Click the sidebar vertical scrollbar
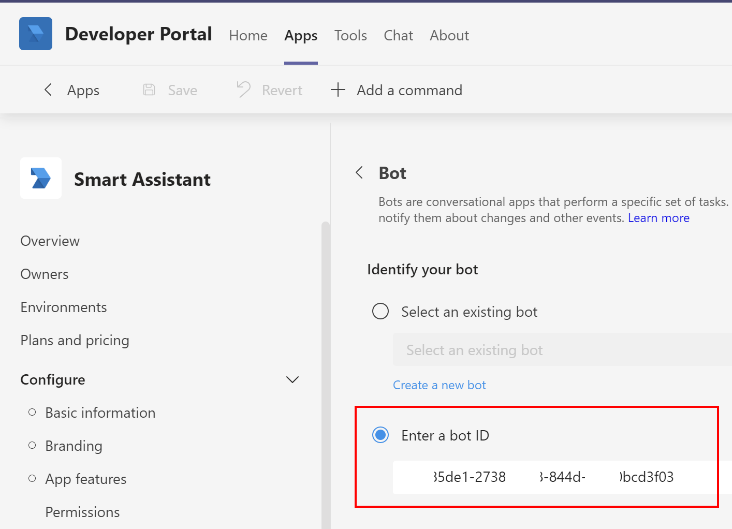Screen dimensions: 732x529 [326, 375]
